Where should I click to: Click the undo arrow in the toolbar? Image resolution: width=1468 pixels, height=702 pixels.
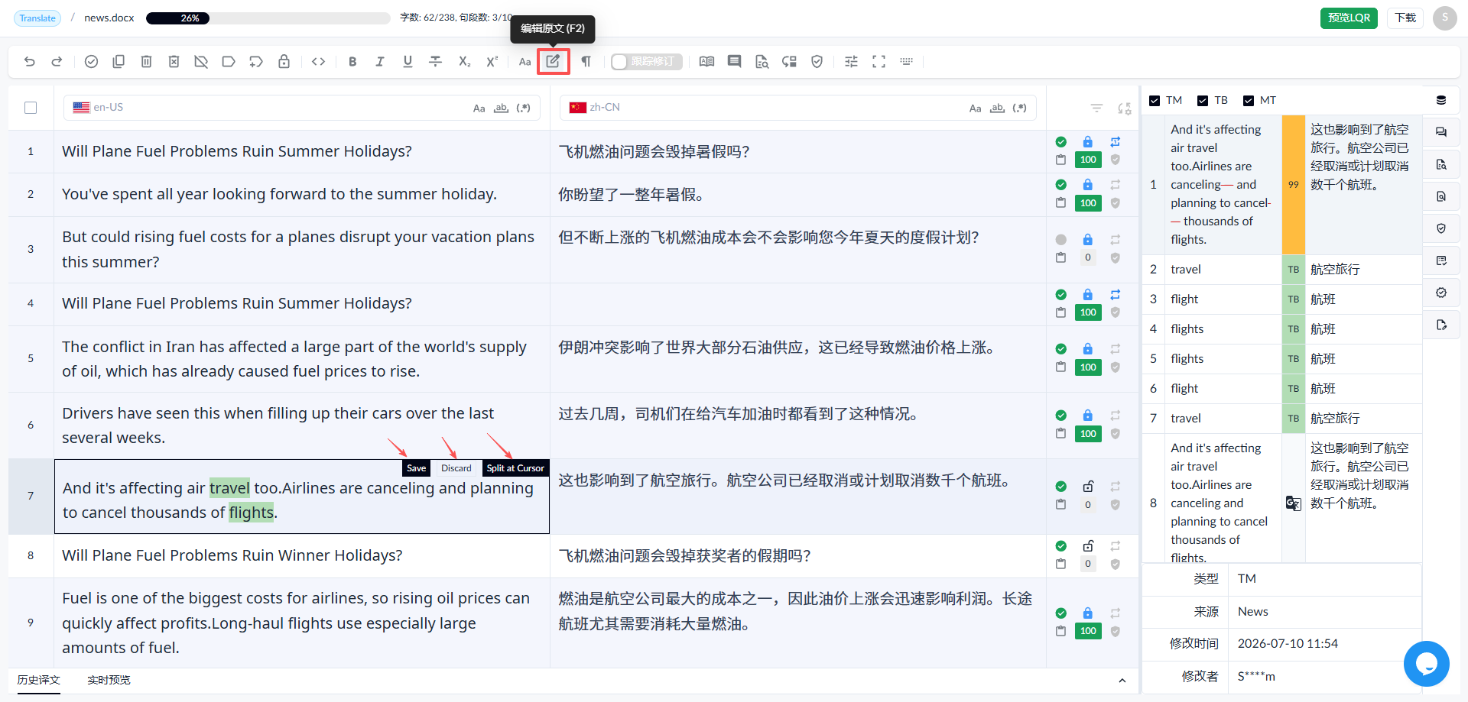coord(30,62)
